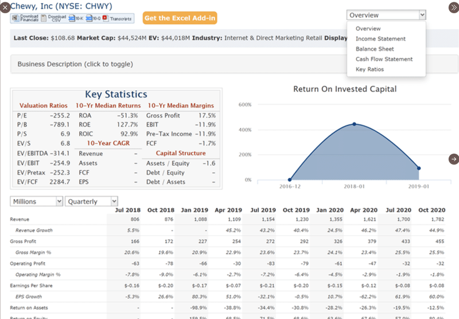The image size is (459, 319).
Task: Click the Return on Assets row label
Action: 29,308
